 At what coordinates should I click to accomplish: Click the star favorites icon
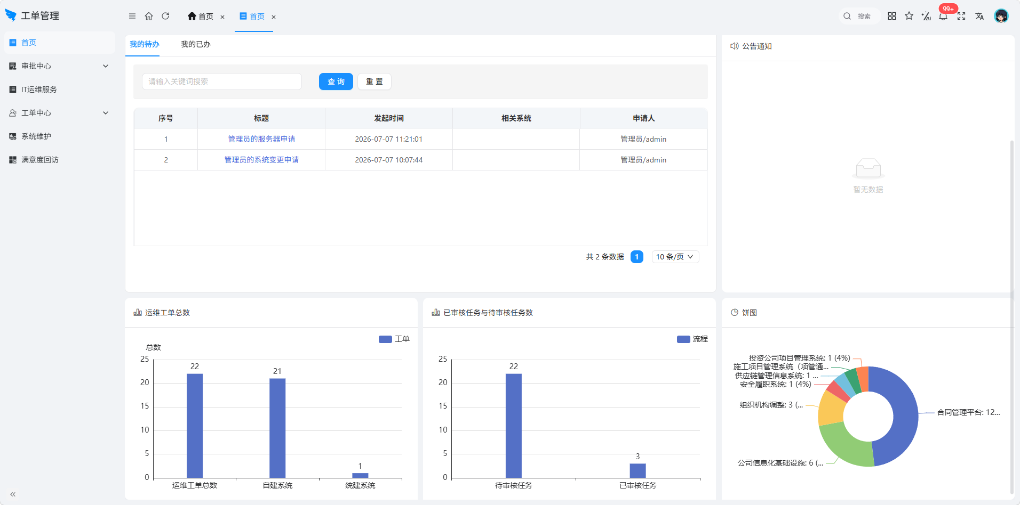coord(909,16)
